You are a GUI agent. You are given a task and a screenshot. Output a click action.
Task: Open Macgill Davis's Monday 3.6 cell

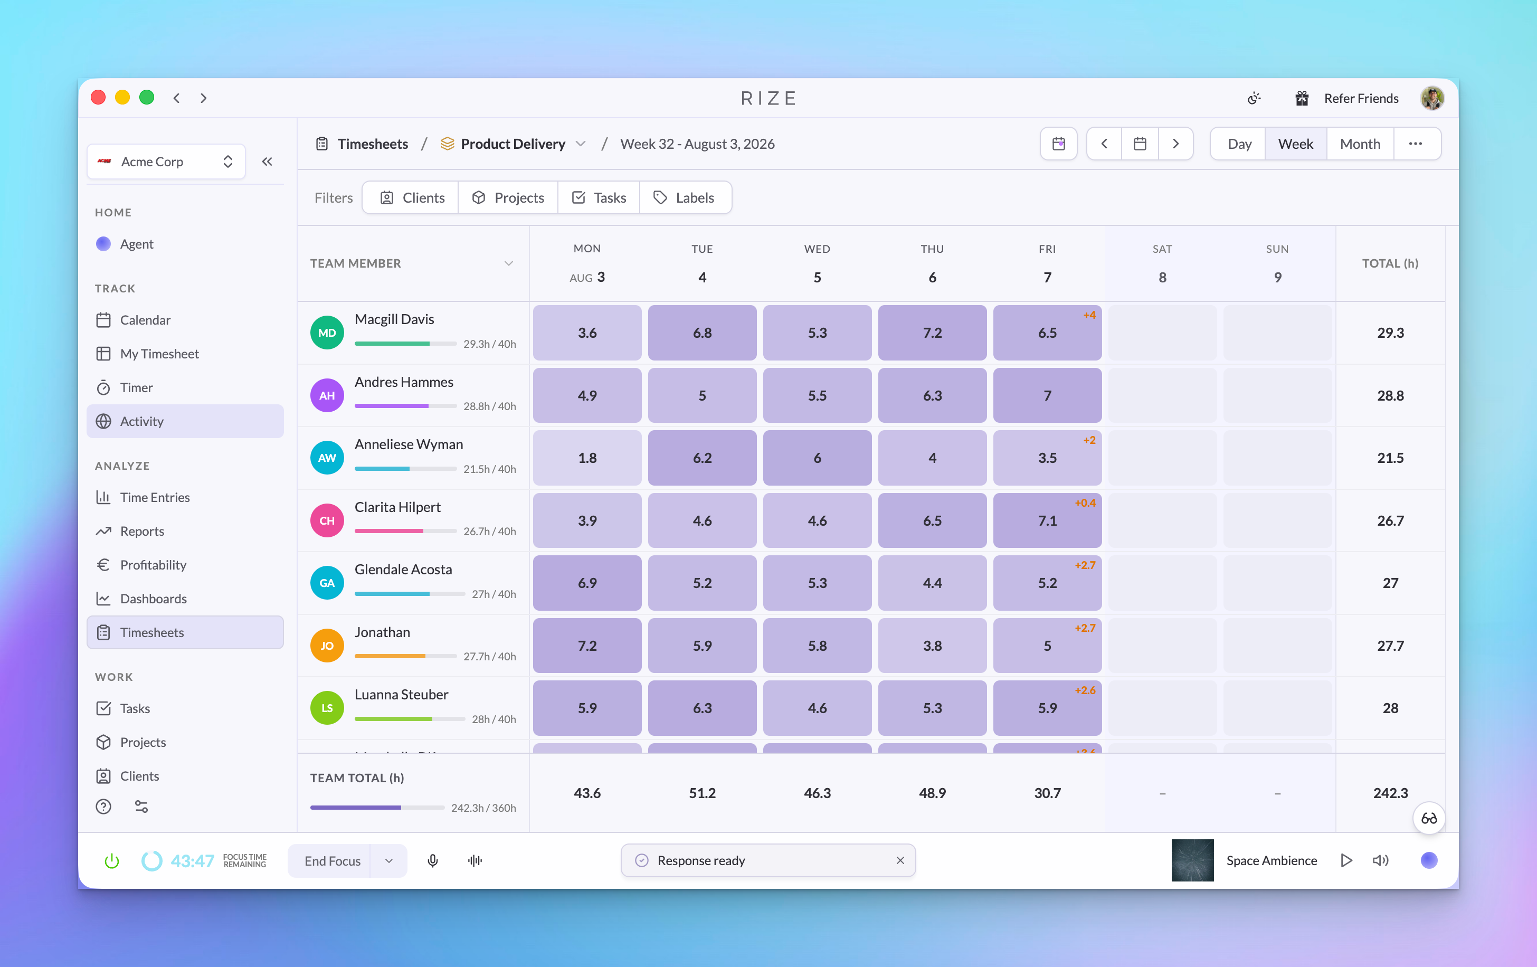pyautogui.click(x=587, y=333)
